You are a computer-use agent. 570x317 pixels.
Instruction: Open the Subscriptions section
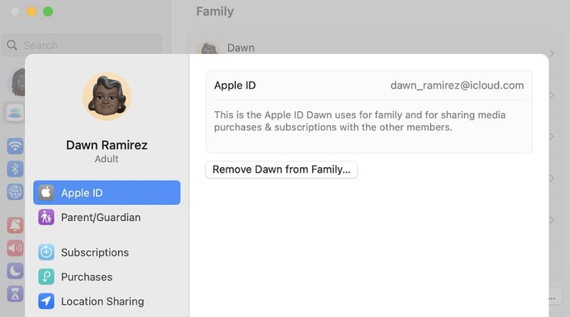point(106,252)
